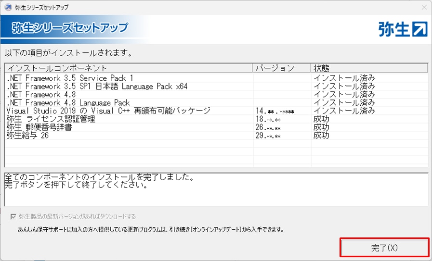Close the 弥生シリーズセットアップ window
Viewport: 432px width, 261px height.
[424, 7]
